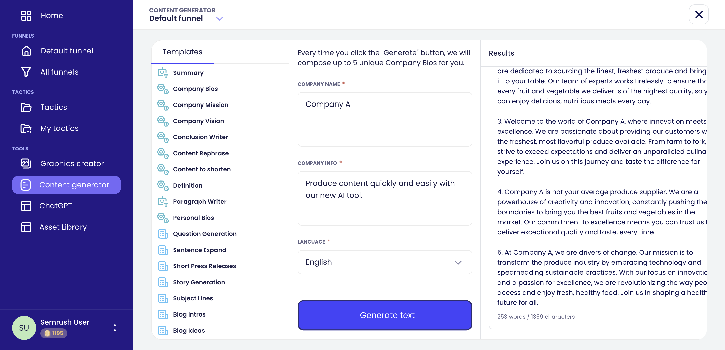This screenshot has height=350, width=725.
Task: Select the Templates tab
Action: coord(182,52)
